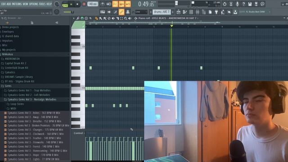This screenshot has width=288, height=162.
Task: Open the ADD menu
Action: tap(9, 4)
